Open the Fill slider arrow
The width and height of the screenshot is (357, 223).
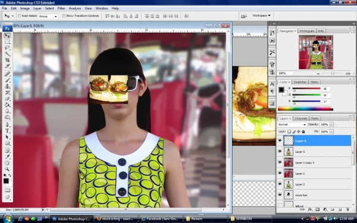point(331,131)
